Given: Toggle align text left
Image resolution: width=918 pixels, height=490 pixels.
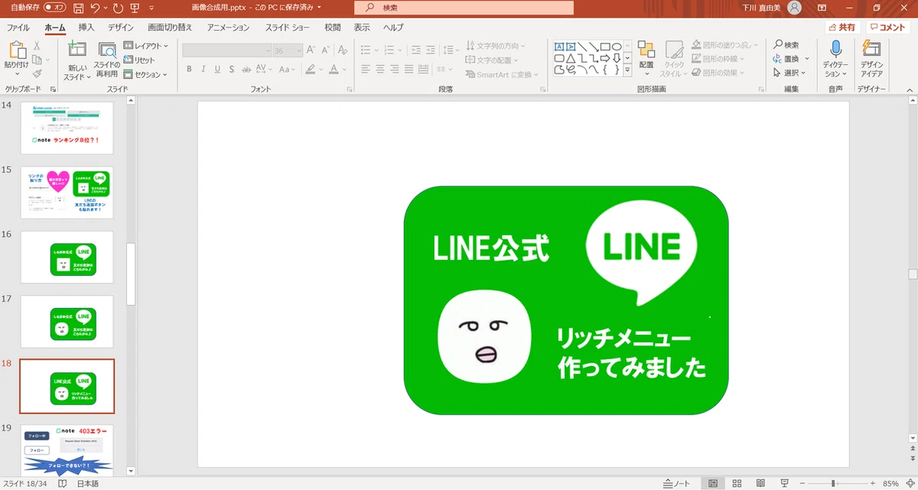Looking at the screenshot, I should (x=366, y=69).
